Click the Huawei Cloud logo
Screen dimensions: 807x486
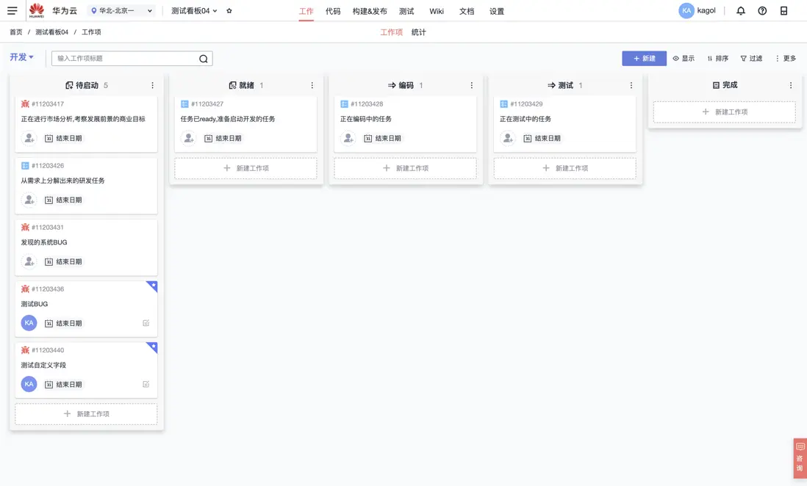(x=37, y=10)
